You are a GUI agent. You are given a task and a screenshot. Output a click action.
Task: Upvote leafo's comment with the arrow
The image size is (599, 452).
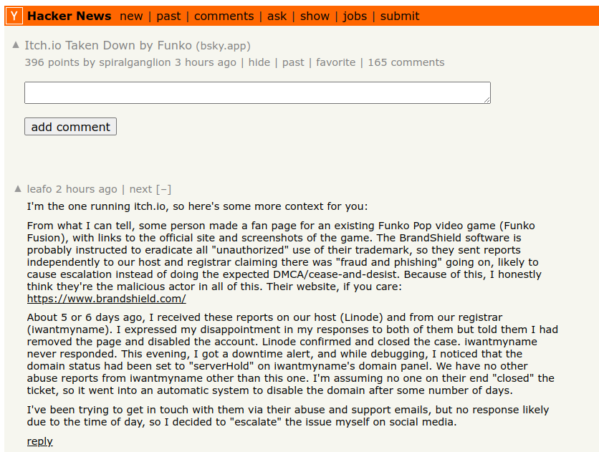pyautogui.click(x=18, y=189)
